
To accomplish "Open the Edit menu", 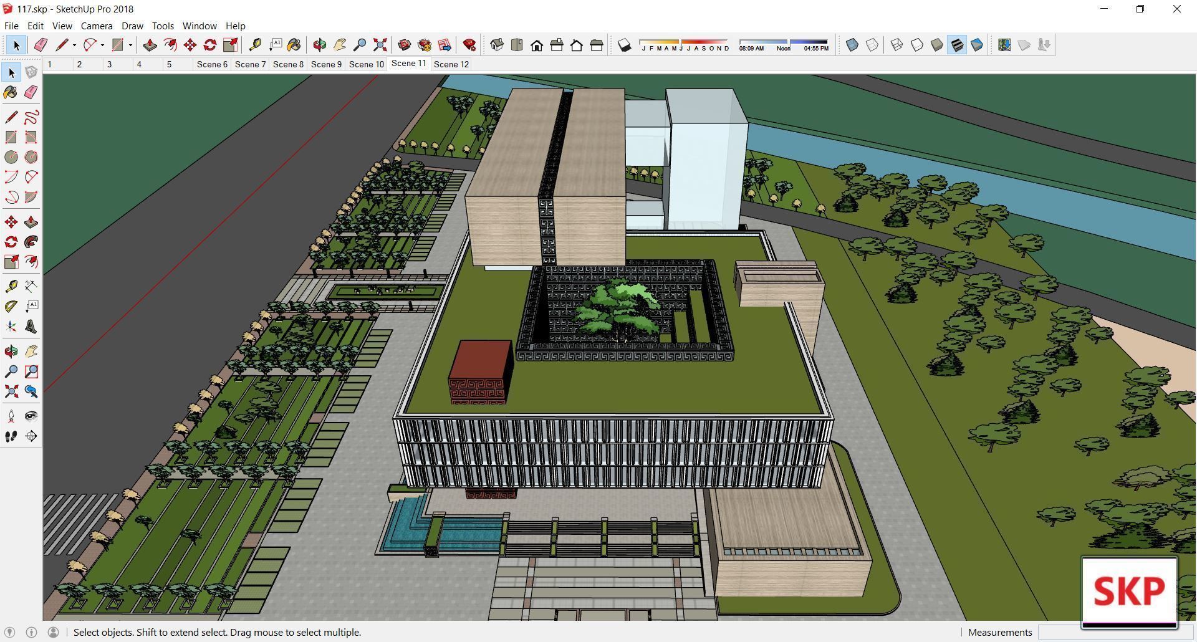I will pyautogui.click(x=35, y=26).
